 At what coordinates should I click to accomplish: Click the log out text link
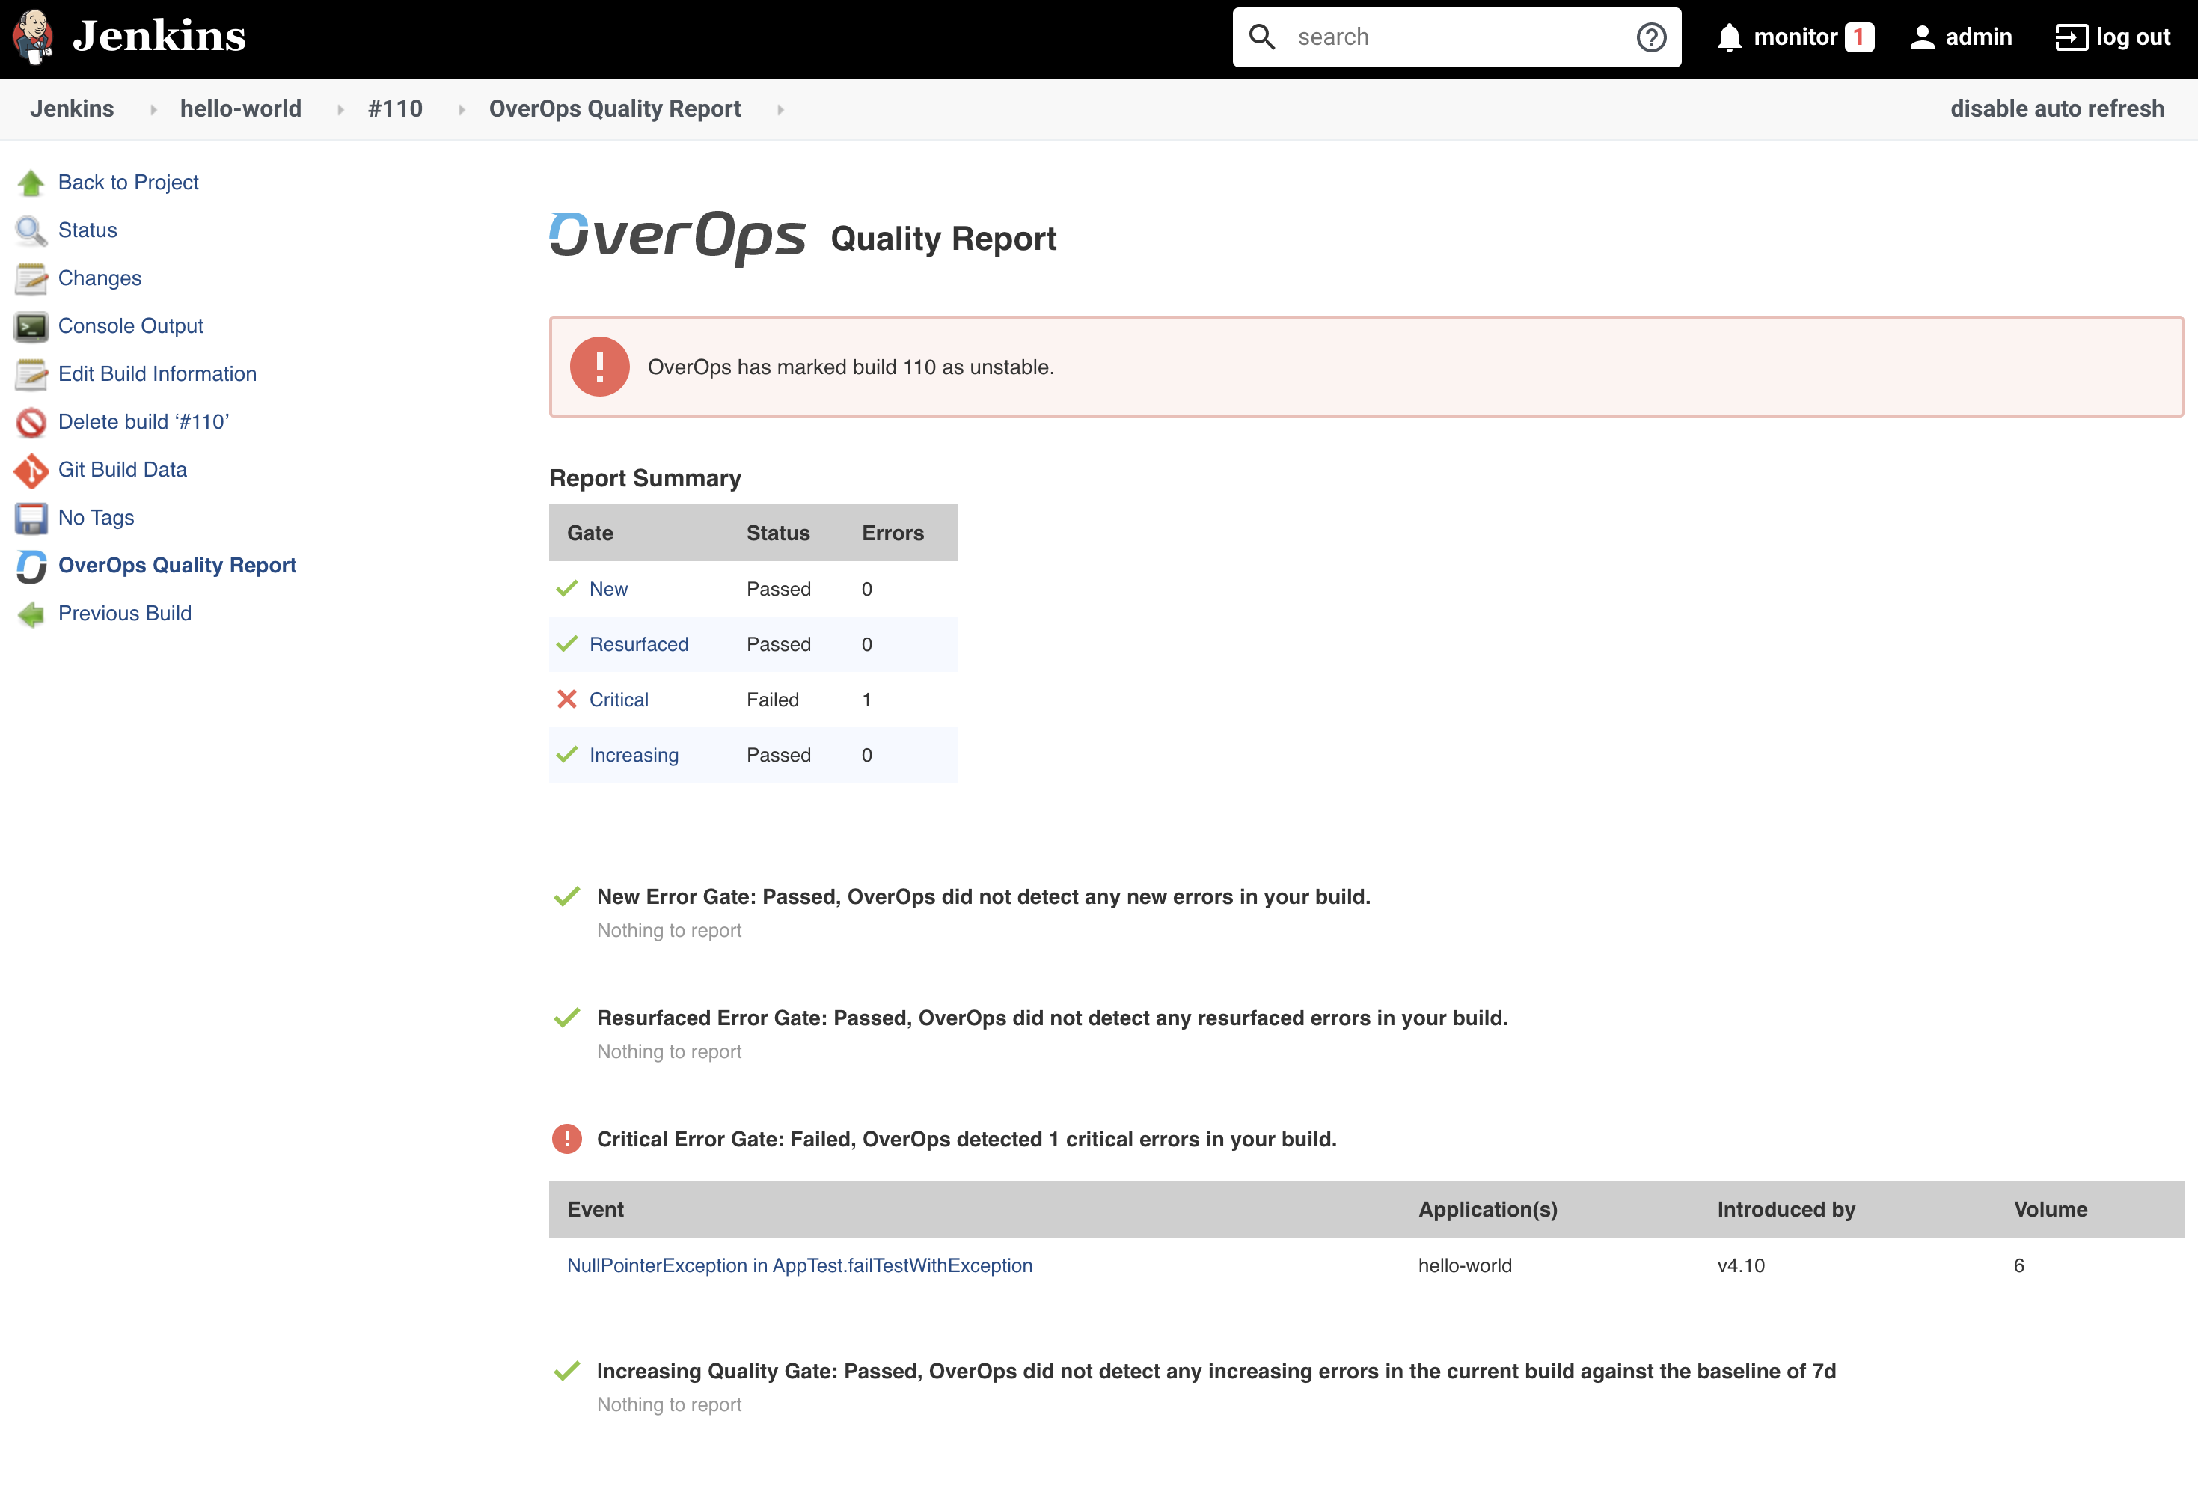[x=2133, y=38]
